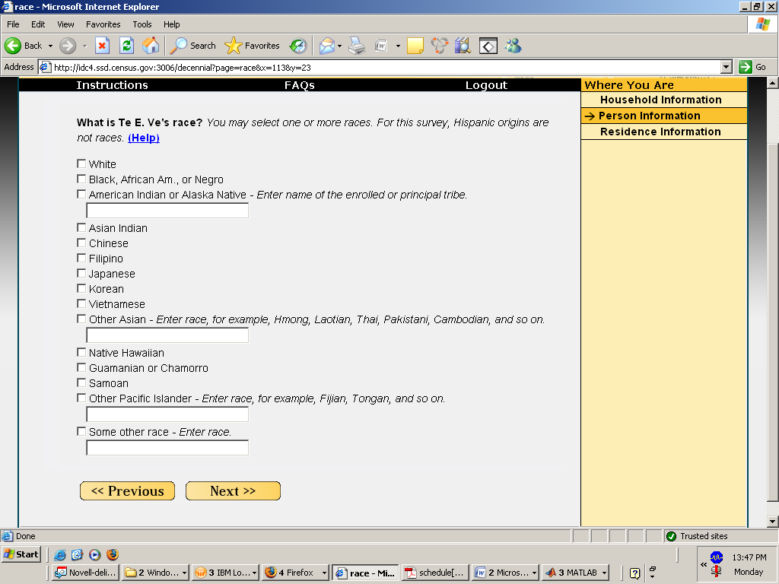Click the Next >> button
Image resolution: width=779 pixels, height=584 pixels.
click(233, 490)
